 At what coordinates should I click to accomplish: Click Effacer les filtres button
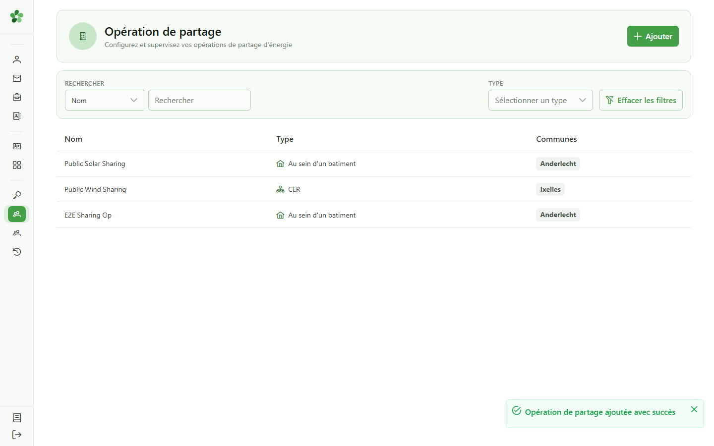tap(641, 100)
